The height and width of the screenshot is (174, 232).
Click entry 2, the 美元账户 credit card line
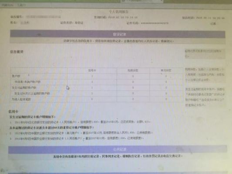(x=81, y=133)
